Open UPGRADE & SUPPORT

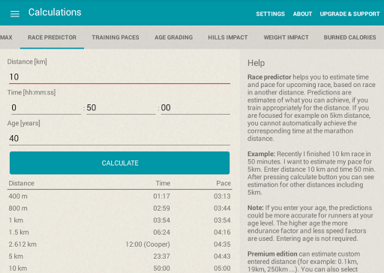(x=349, y=13)
